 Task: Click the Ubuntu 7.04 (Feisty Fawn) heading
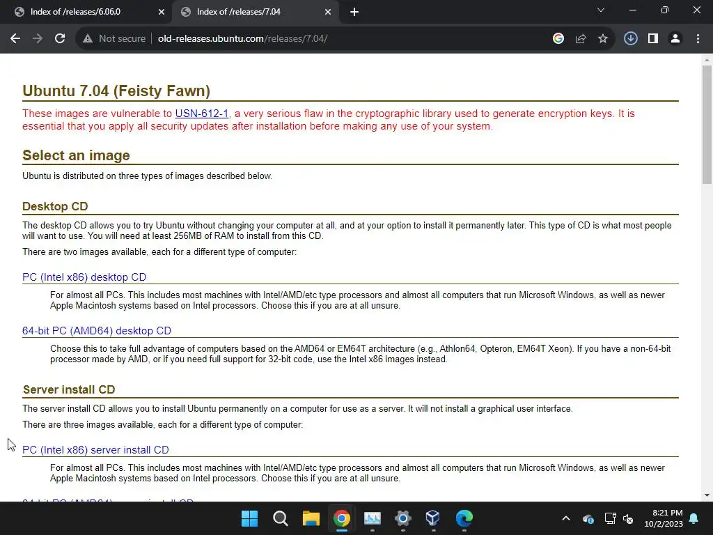coord(116,91)
